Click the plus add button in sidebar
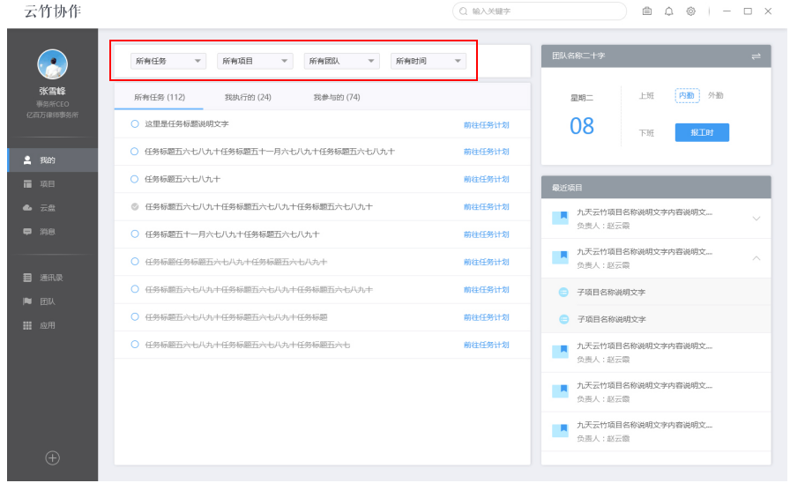 52,457
